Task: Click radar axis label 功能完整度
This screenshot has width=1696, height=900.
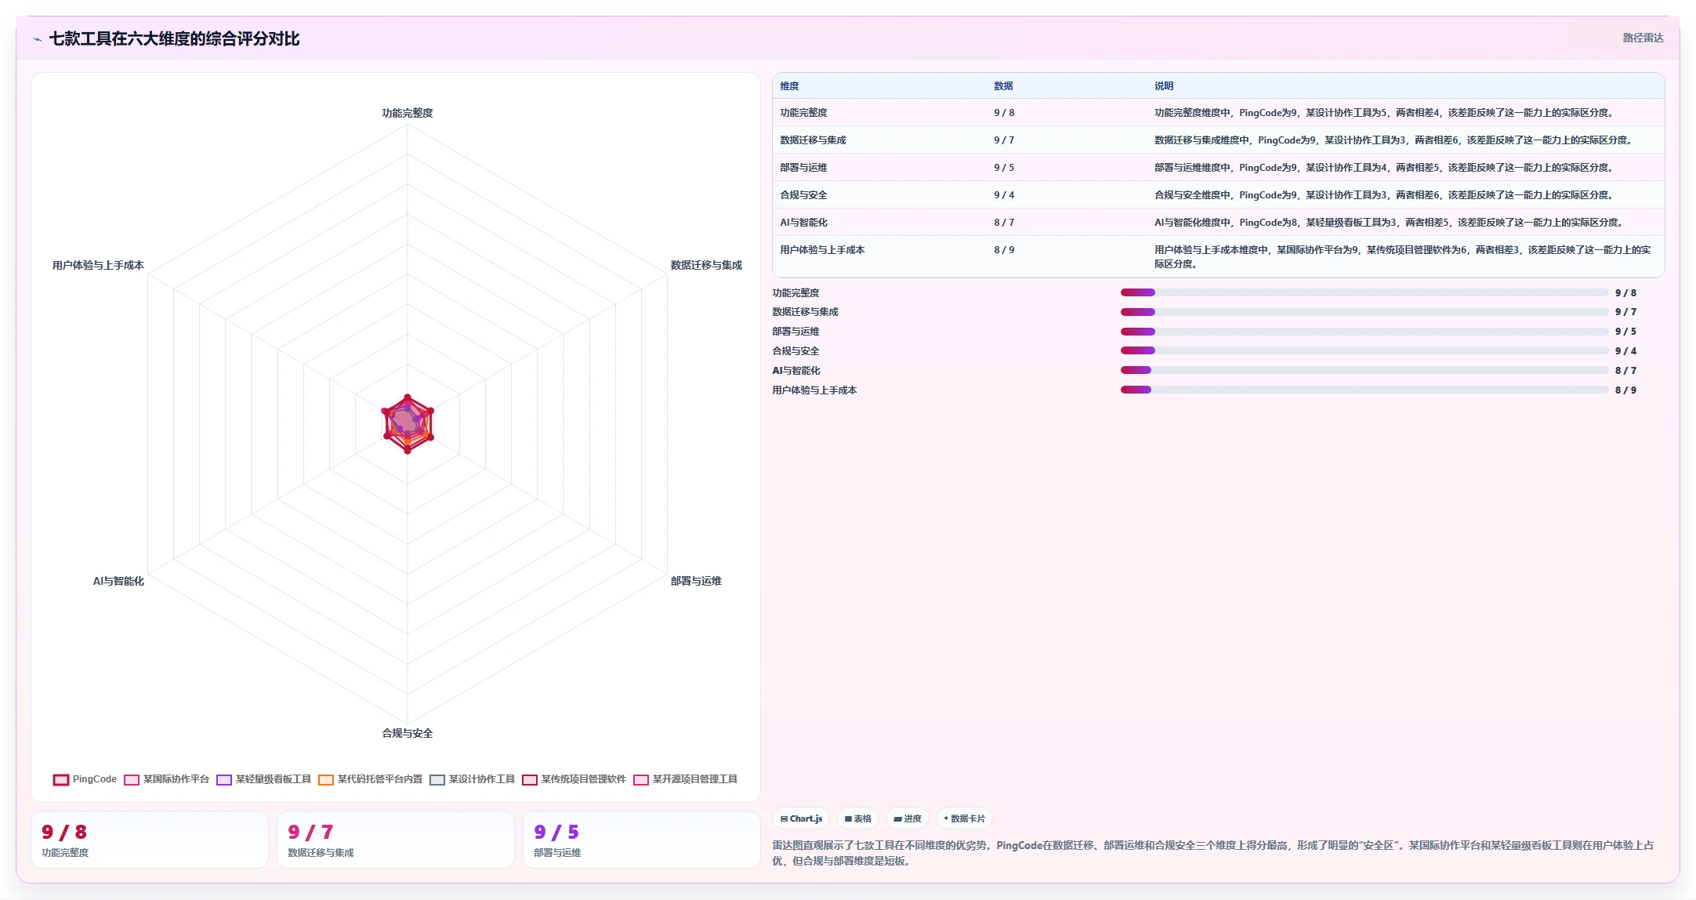Action: [x=408, y=113]
